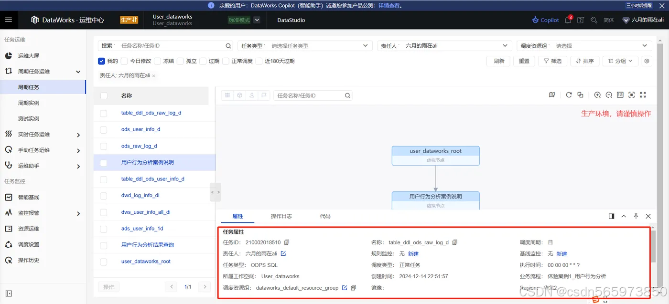Image resolution: width=669 pixels, height=304 pixels.
Task: Click the notification bell icon
Action: coord(568,20)
